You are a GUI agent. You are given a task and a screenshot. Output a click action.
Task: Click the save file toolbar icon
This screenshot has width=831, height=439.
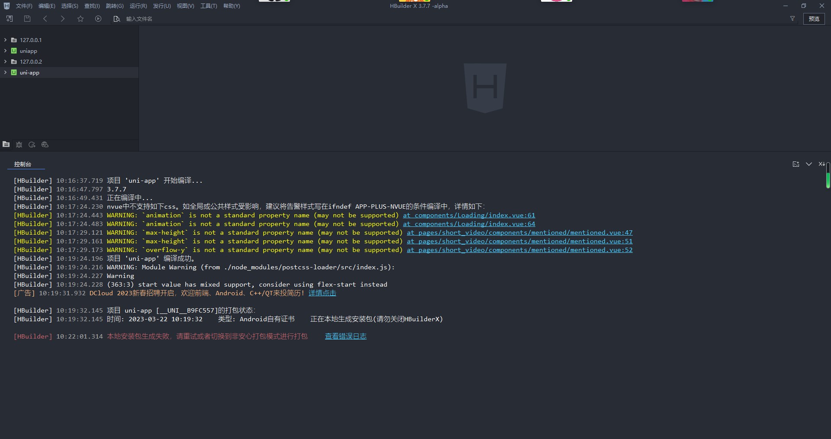tap(27, 19)
